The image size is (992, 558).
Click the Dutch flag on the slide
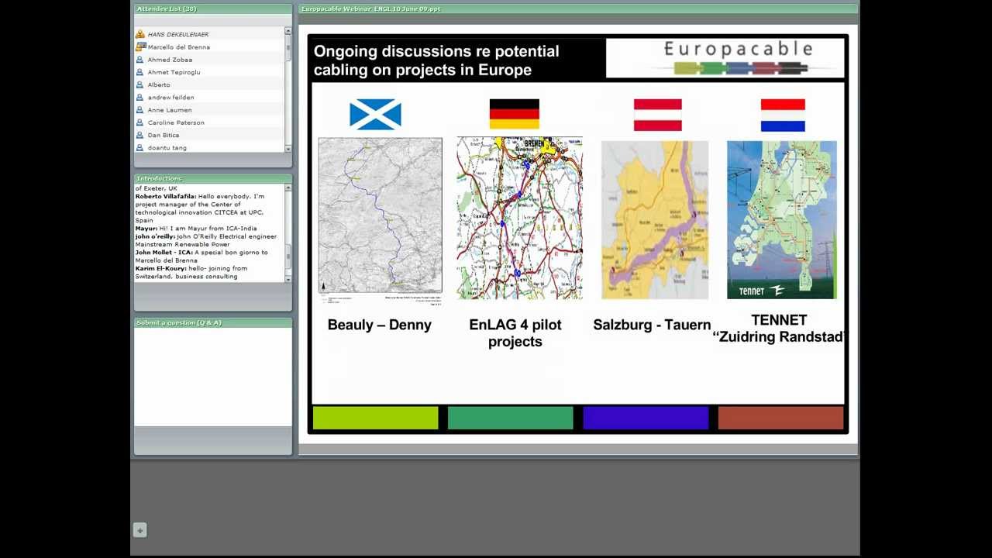pyautogui.click(x=783, y=115)
